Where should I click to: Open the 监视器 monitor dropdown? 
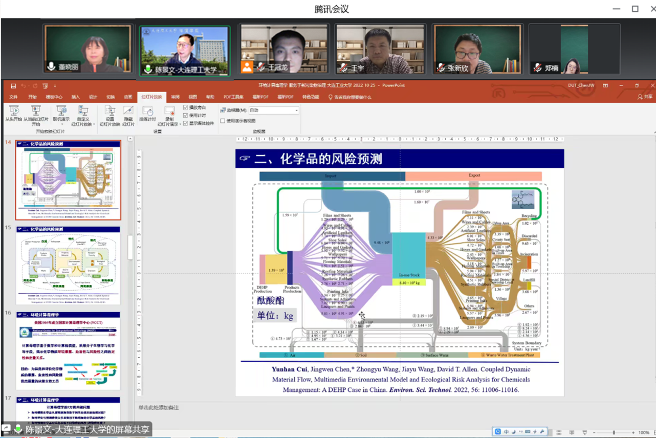[x=296, y=111]
